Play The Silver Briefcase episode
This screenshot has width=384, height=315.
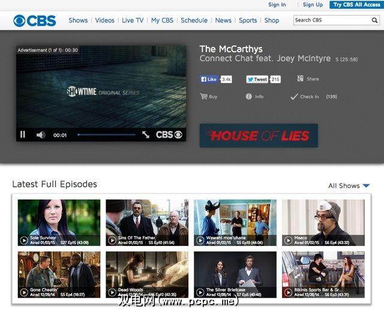pos(200,292)
